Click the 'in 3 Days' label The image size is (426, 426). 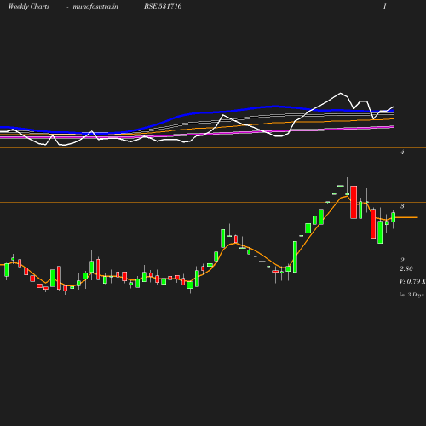(412, 295)
